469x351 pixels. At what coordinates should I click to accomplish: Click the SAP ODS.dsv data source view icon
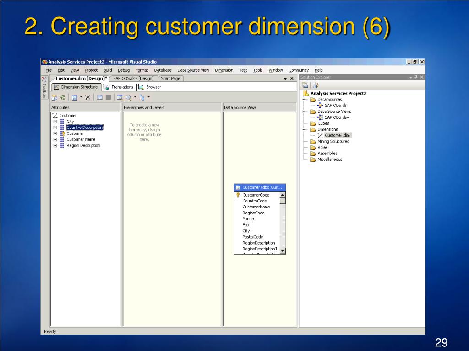click(320, 117)
